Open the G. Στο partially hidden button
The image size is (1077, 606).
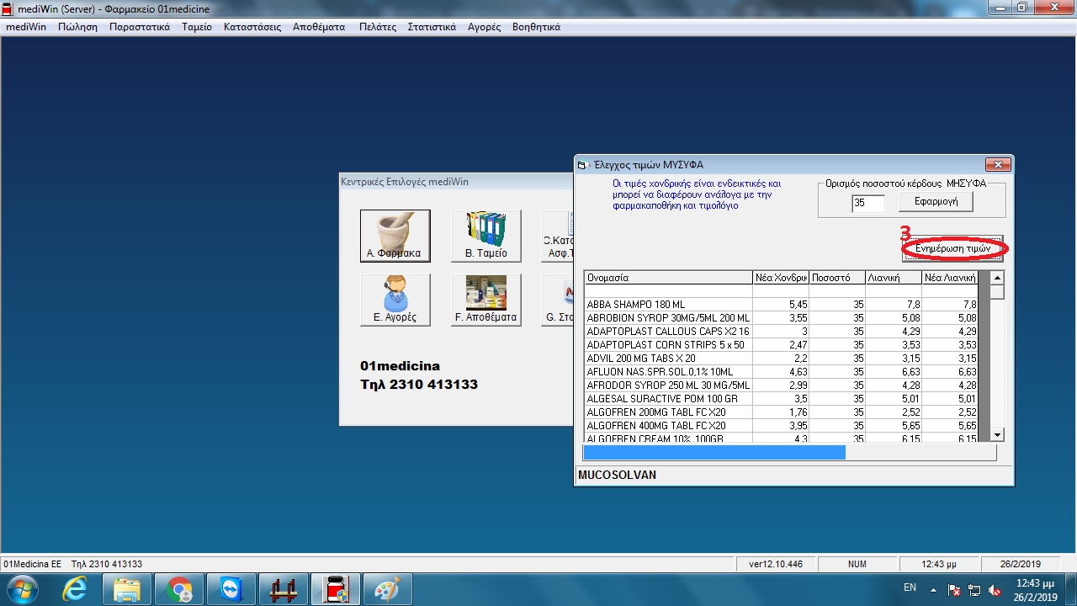pos(558,300)
